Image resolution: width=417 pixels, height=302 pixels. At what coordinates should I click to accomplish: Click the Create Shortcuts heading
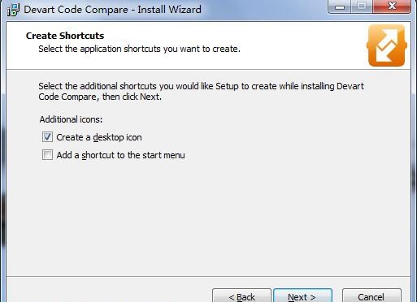[65, 36]
